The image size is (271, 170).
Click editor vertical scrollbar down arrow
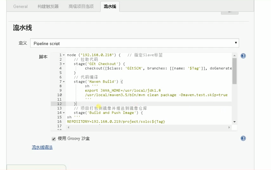tap(234, 122)
